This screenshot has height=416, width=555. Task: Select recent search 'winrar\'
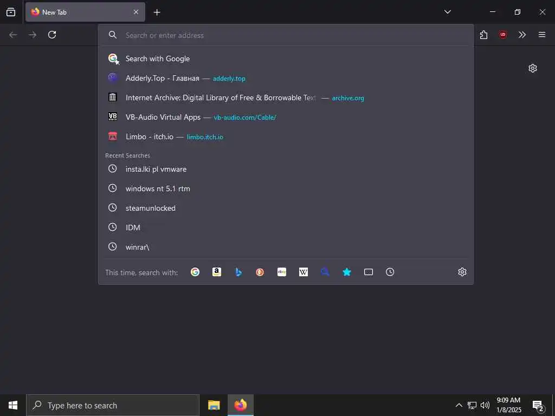(286, 247)
